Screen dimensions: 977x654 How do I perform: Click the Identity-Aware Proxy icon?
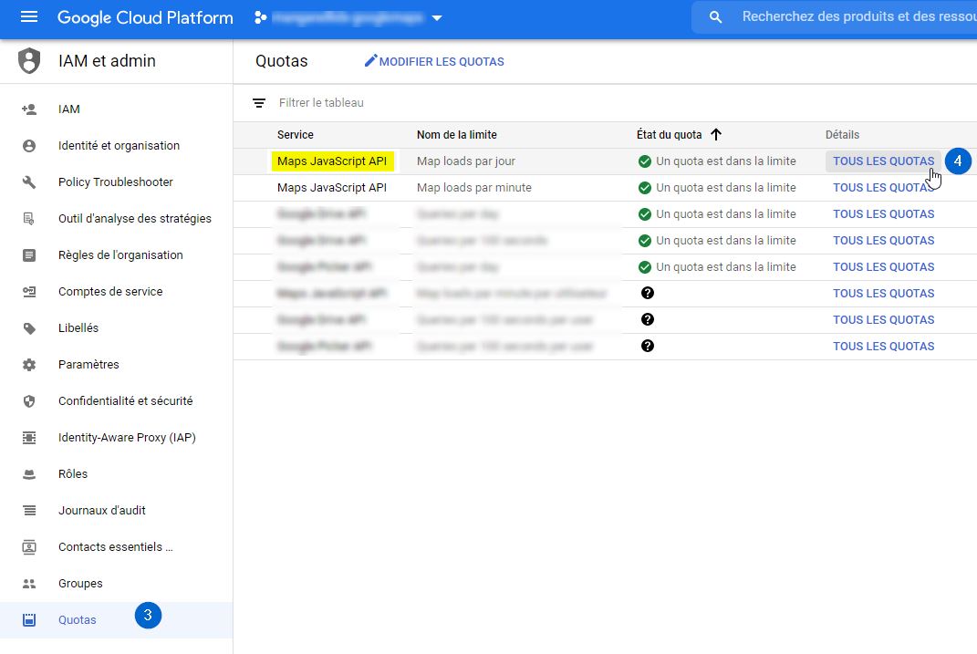[x=29, y=438]
